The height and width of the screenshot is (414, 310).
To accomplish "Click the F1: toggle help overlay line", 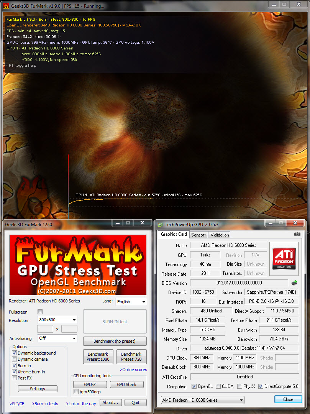I will coord(22,66).
